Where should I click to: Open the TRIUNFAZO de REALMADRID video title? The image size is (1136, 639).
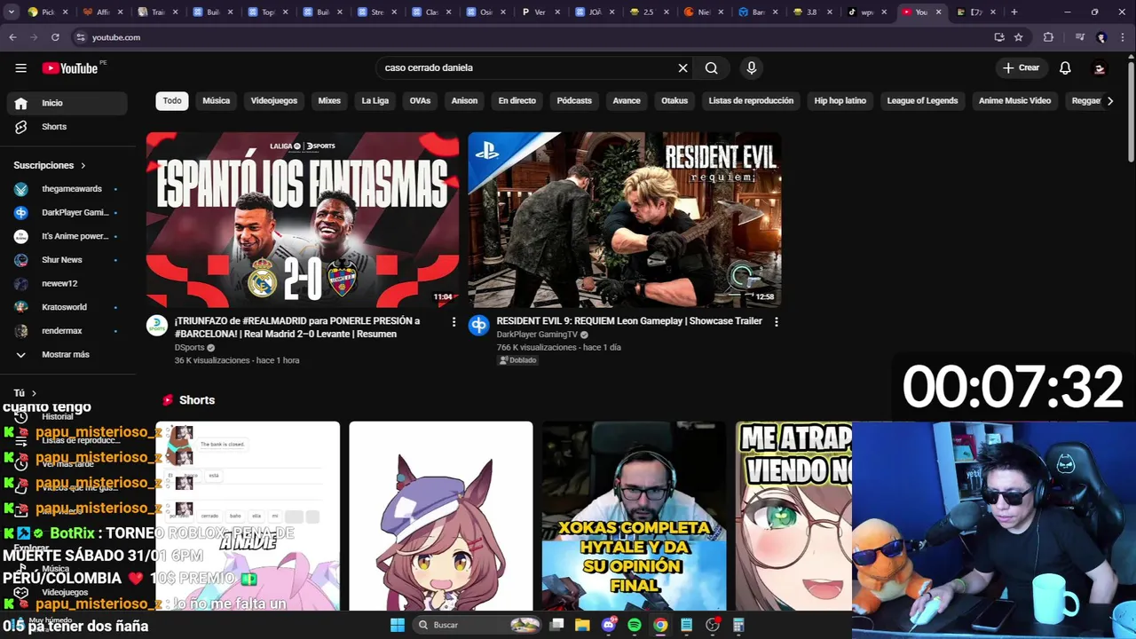297,327
